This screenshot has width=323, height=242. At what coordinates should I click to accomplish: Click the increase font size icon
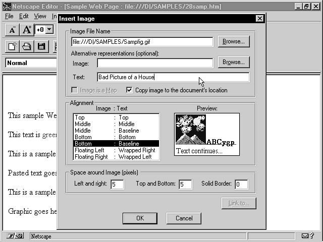point(27,30)
